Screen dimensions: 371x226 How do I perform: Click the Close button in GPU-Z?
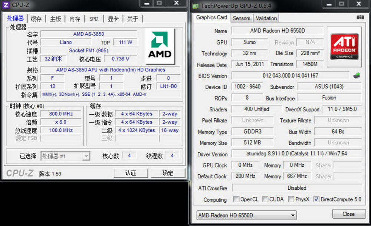coord(348,214)
